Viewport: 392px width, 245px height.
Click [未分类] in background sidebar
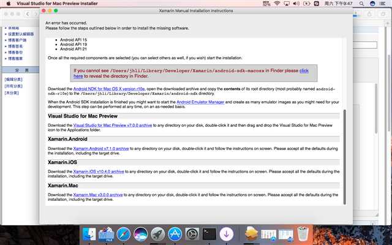click(x=12, y=92)
